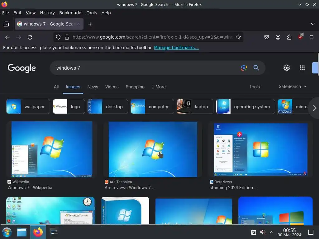Open the Bookmarks menu
The image size is (319, 239).
click(71, 13)
